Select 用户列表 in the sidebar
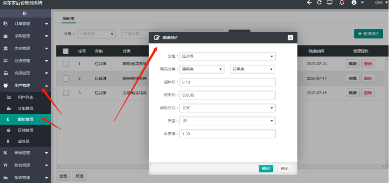 tap(25, 97)
